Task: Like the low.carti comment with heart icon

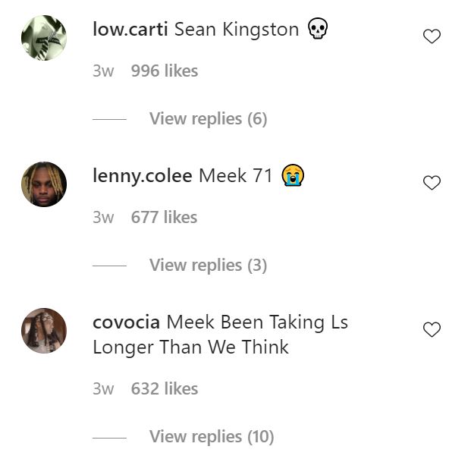Action: click(432, 36)
